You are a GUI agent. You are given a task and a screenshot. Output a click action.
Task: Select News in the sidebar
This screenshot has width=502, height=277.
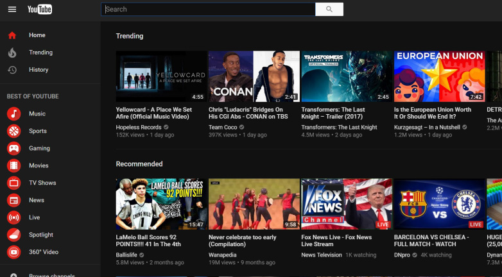[x=37, y=200]
